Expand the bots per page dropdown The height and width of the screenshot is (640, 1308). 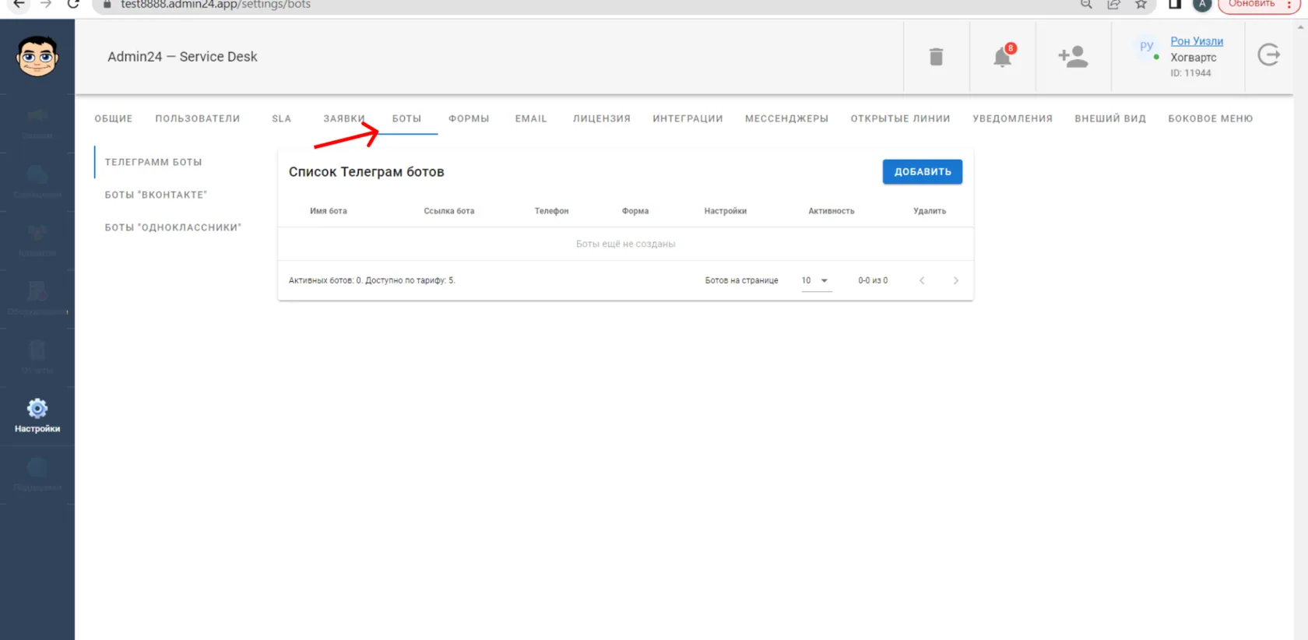[x=816, y=280]
